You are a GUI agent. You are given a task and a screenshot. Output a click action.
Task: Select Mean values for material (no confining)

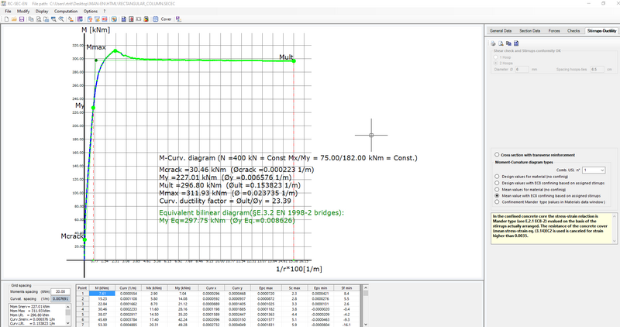pos(497,189)
